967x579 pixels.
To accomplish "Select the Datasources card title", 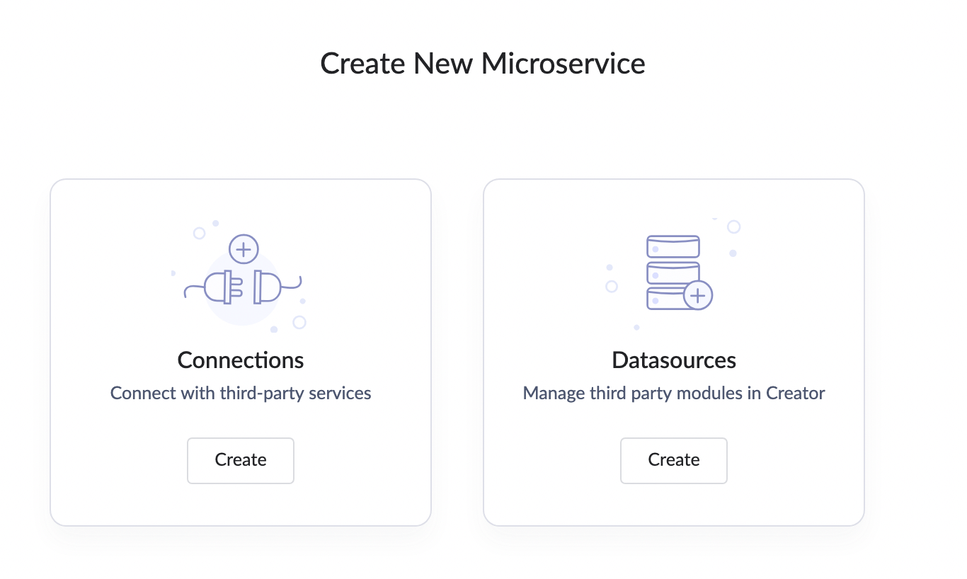I will pyautogui.click(x=674, y=360).
